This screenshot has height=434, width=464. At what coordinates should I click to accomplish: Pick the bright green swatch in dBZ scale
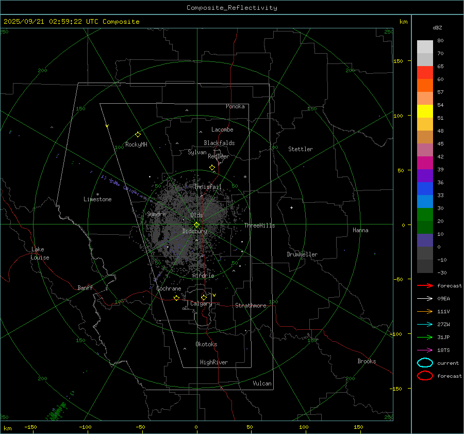tap(425, 214)
